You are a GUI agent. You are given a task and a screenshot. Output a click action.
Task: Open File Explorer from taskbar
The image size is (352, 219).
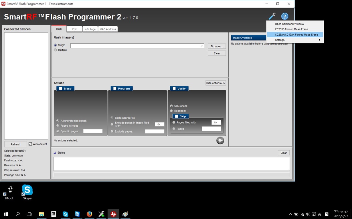[x=41, y=214]
